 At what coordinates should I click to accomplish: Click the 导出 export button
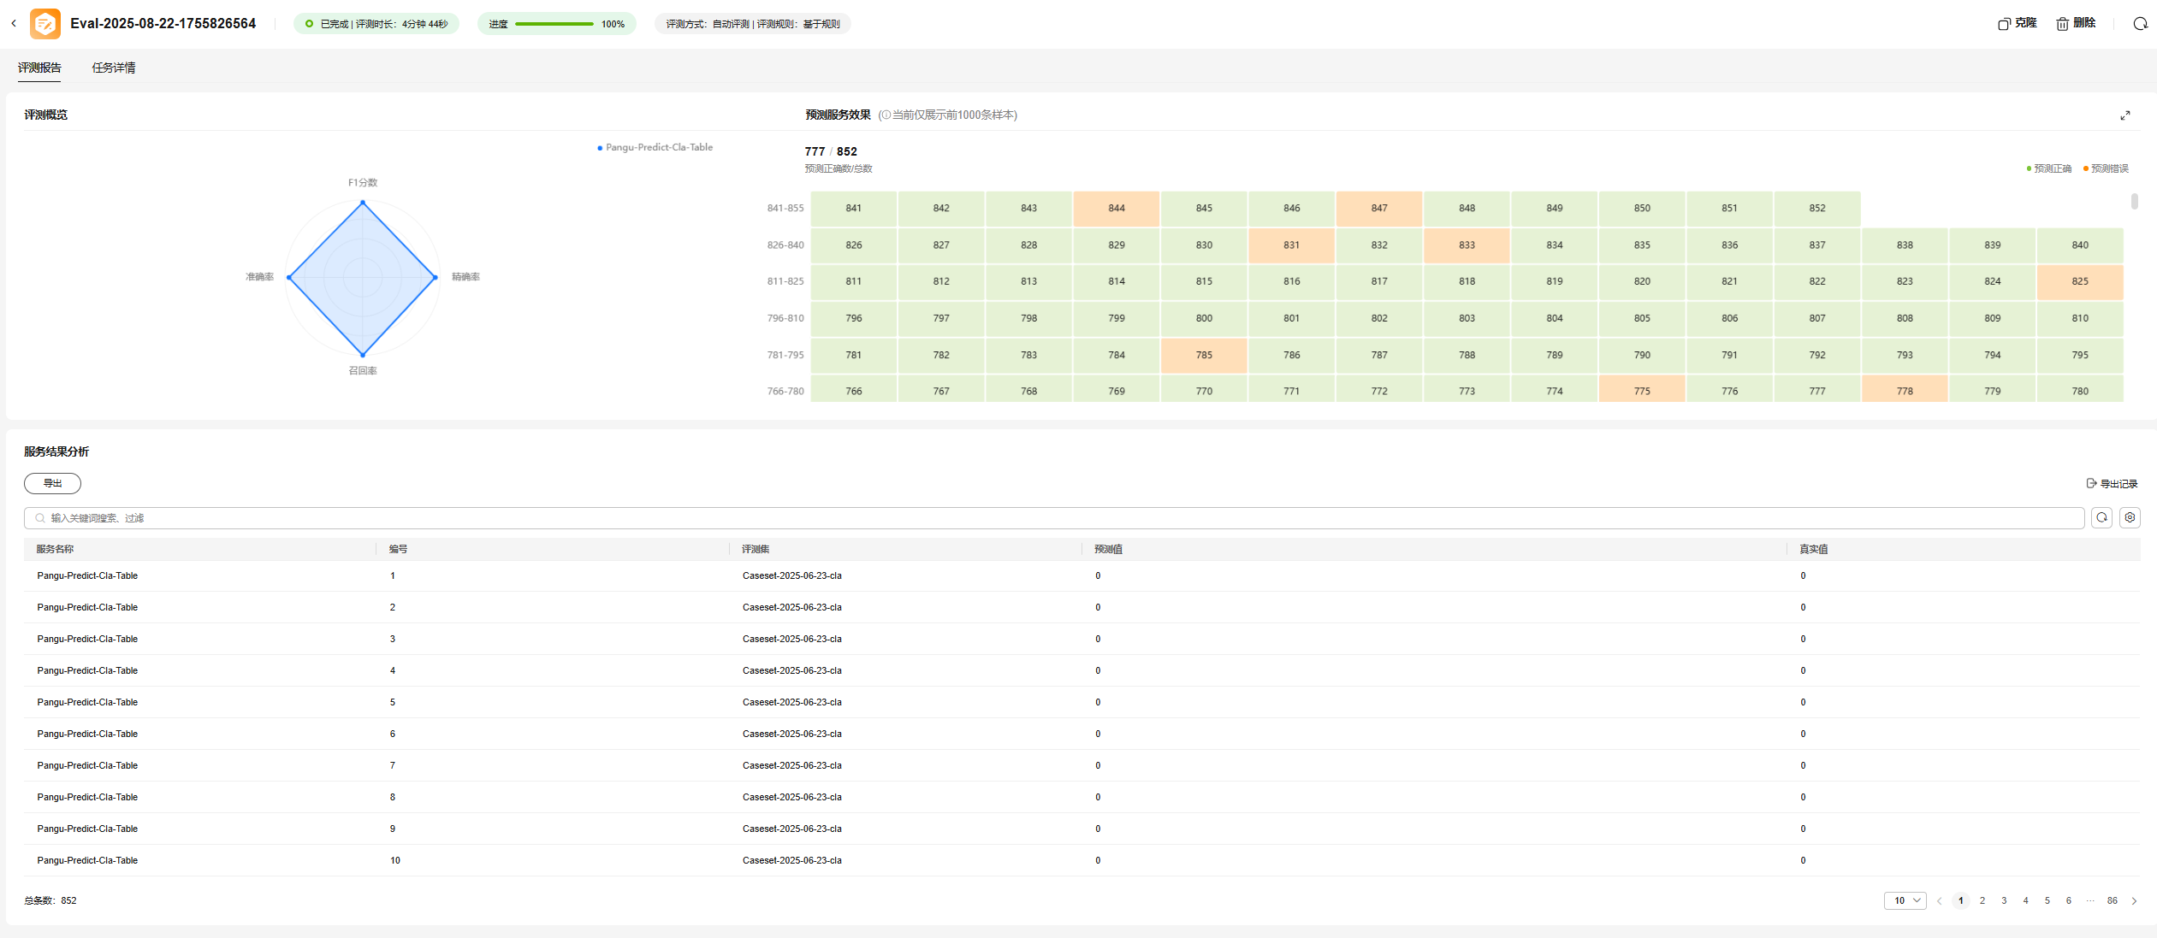tap(52, 484)
